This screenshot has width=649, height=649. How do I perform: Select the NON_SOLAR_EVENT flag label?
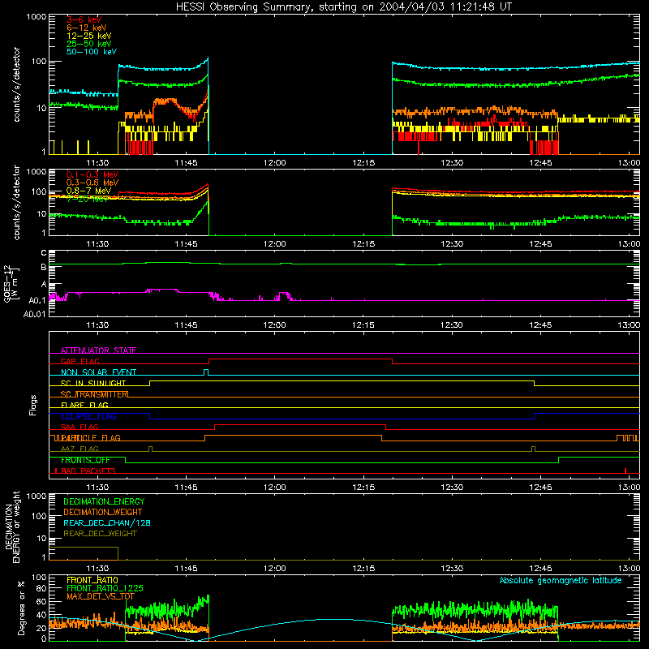click(98, 372)
